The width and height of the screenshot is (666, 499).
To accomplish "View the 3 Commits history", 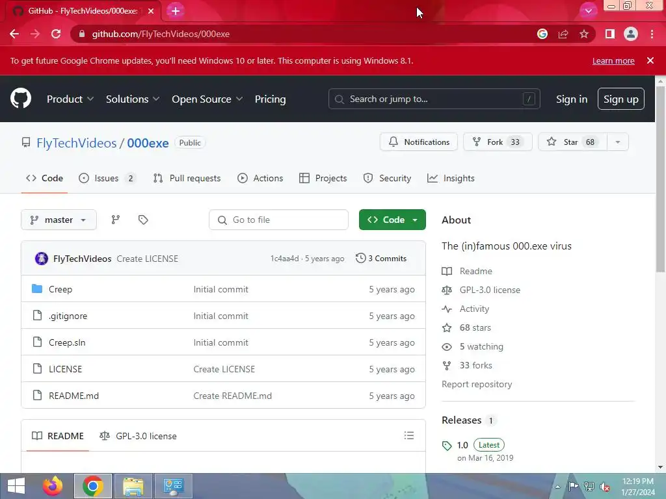I will [x=381, y=258].
